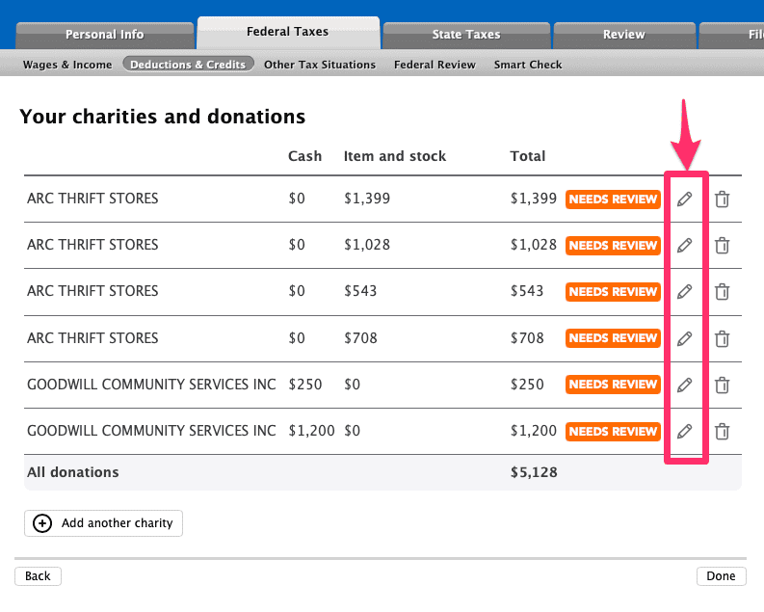Screen dimensions: 764x612
Task: Edit the $250 Goodwill donation
Action: [x=684, y=385]
